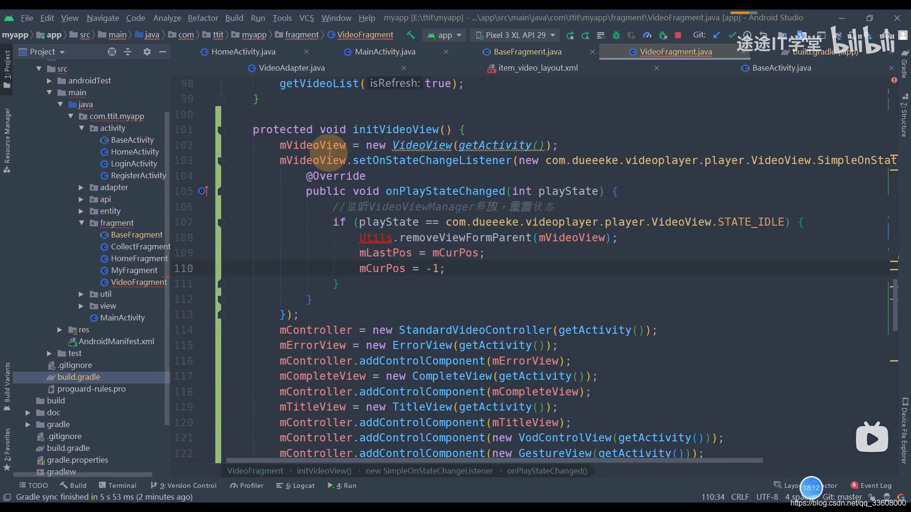Switch to VideoAdapter.java tab

click(x=291, y=68)
